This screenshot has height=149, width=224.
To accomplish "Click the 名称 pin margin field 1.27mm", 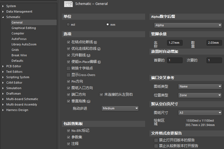I will tap(174, 43).
